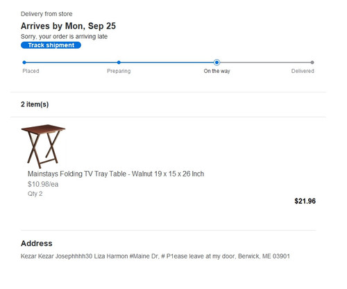Click the On the way status marker
The height and width of the screenshot is (289, 347).
click(x=217, y=63)
